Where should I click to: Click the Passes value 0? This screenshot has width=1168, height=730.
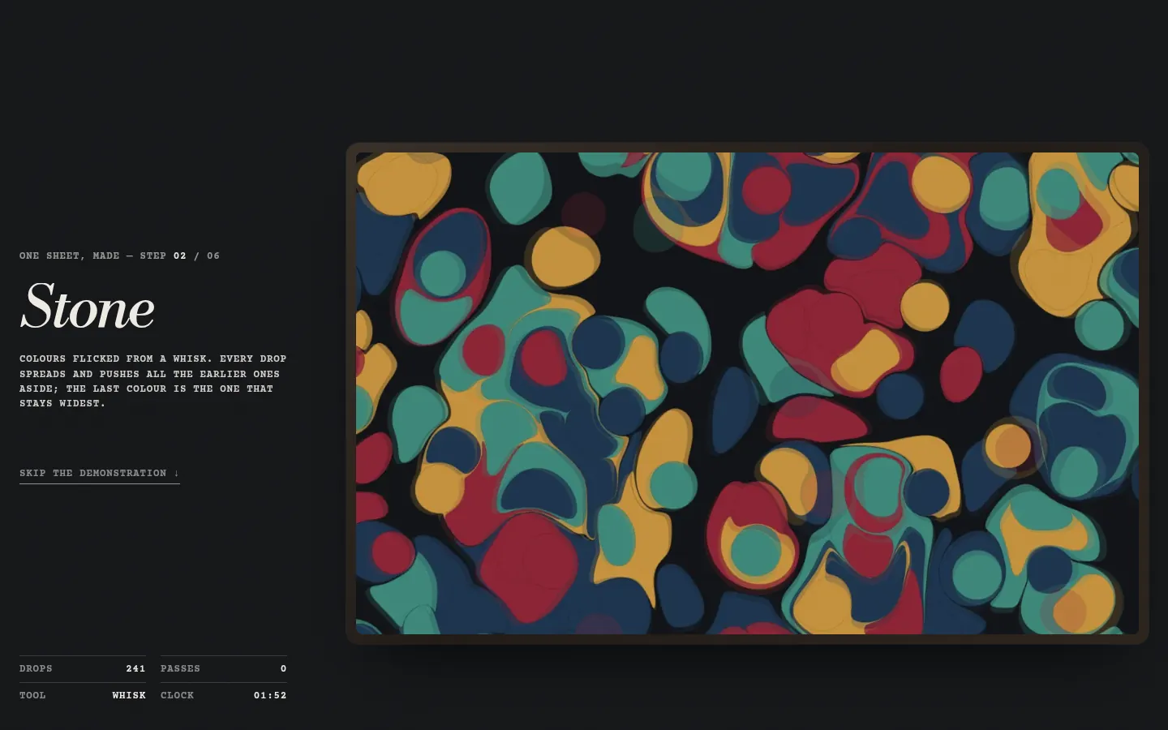284,669
